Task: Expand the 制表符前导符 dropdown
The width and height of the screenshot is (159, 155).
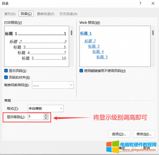Action: [71, 85]
